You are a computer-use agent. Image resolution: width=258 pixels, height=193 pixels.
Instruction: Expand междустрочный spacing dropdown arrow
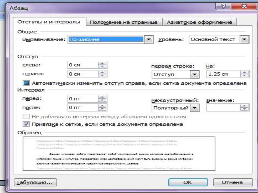pyautogui.click(x=195, y=108)
